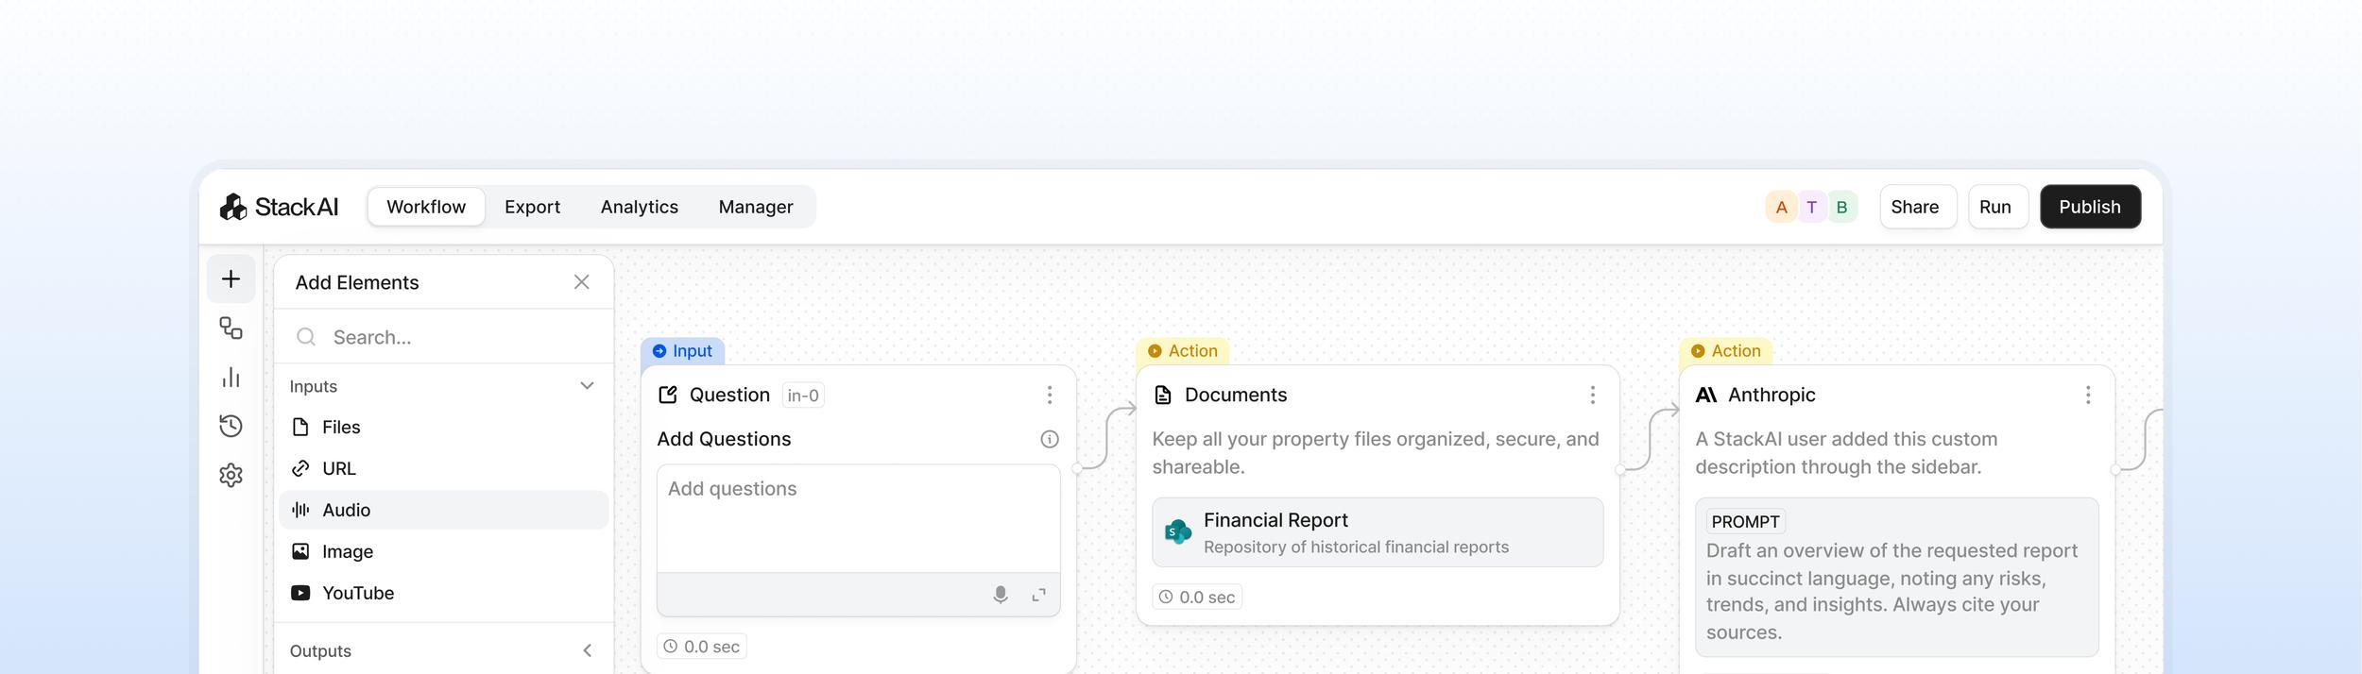Click the microphone icon in question box
2362x674 pixels.
[x=1000, y=595]
